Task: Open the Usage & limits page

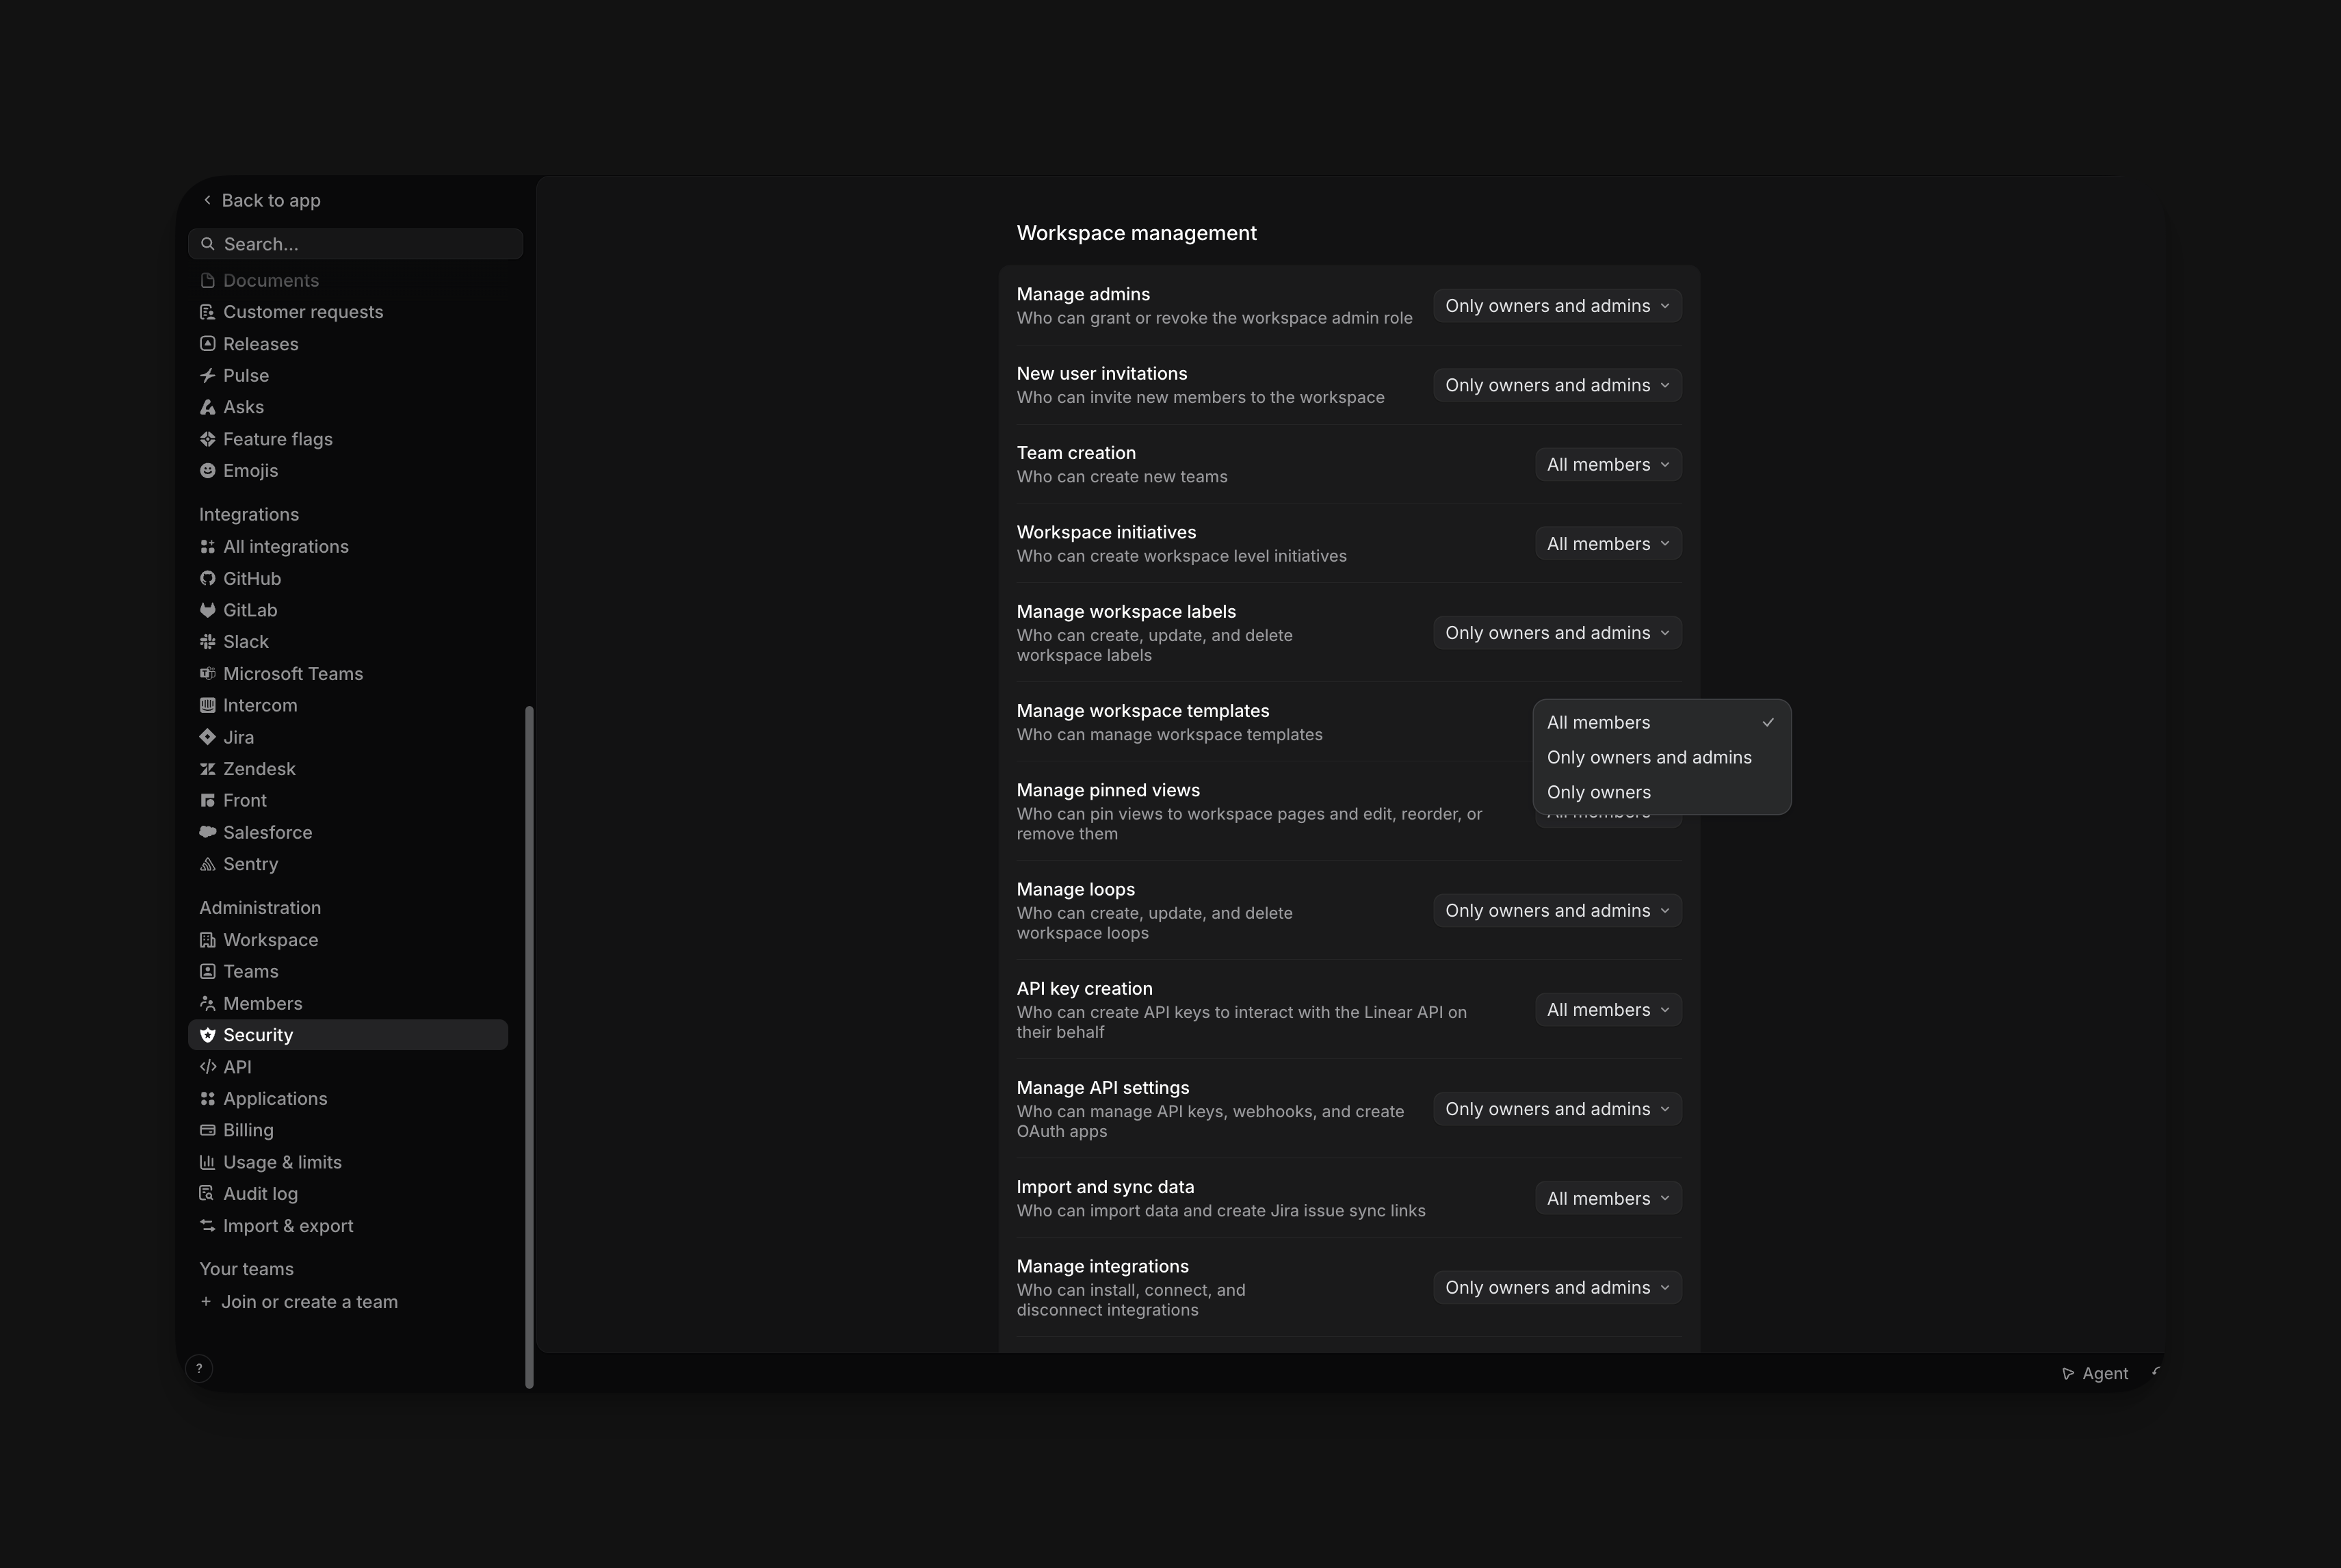Action: point(348,1162)
